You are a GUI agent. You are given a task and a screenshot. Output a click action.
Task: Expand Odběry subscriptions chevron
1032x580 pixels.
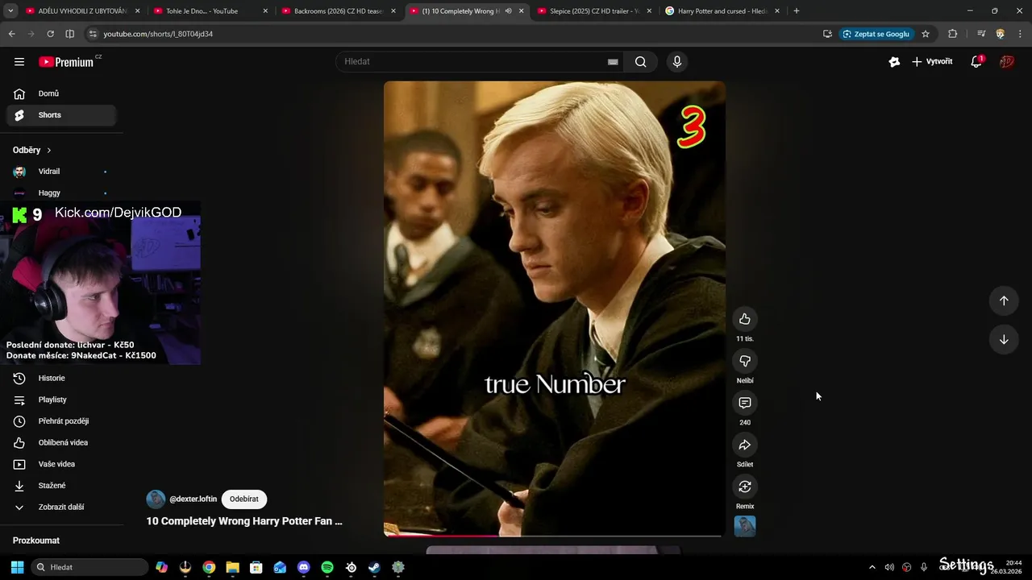pos(48,150)
